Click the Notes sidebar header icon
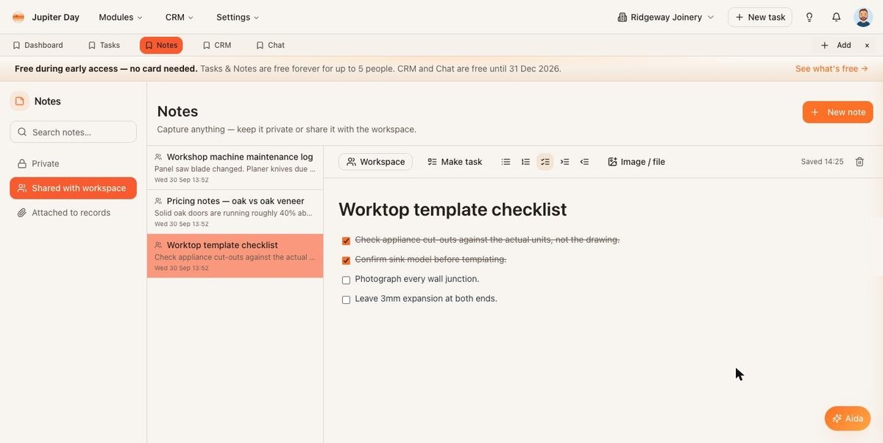The height and width of the screenshot is (443, 883). (x=19, y=101)
